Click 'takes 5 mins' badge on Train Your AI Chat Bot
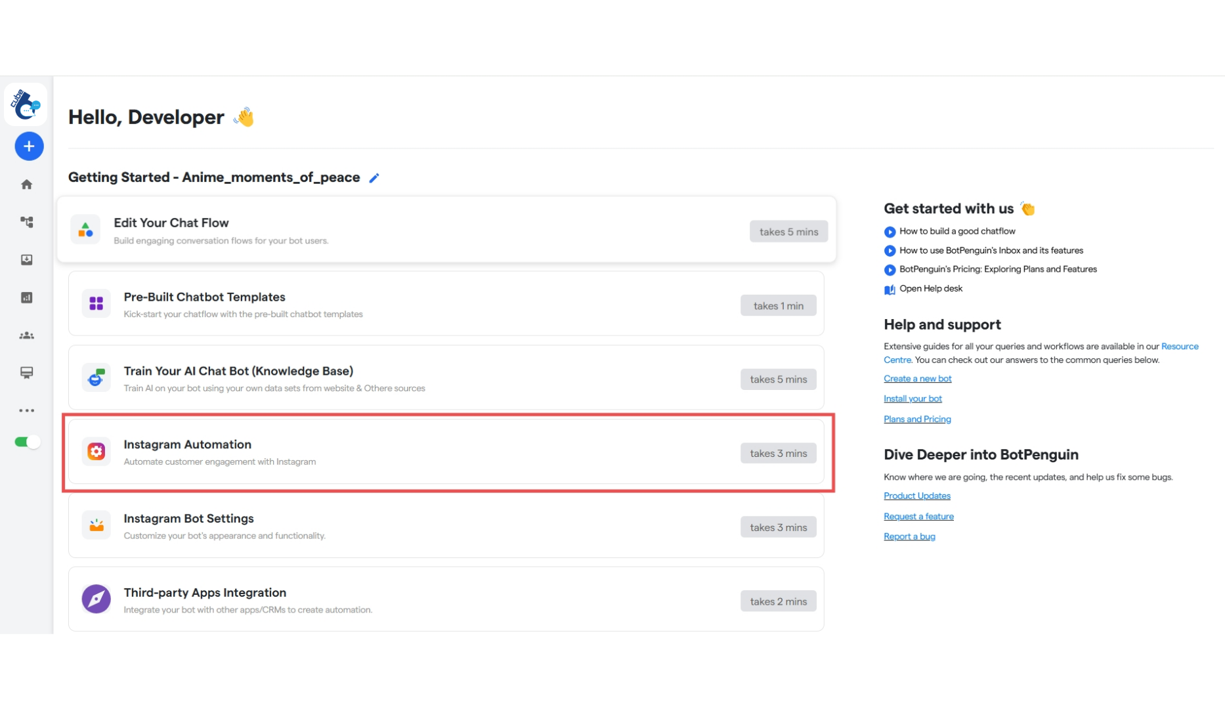Screen dimensions: 1225x709 tap(779, 379)
